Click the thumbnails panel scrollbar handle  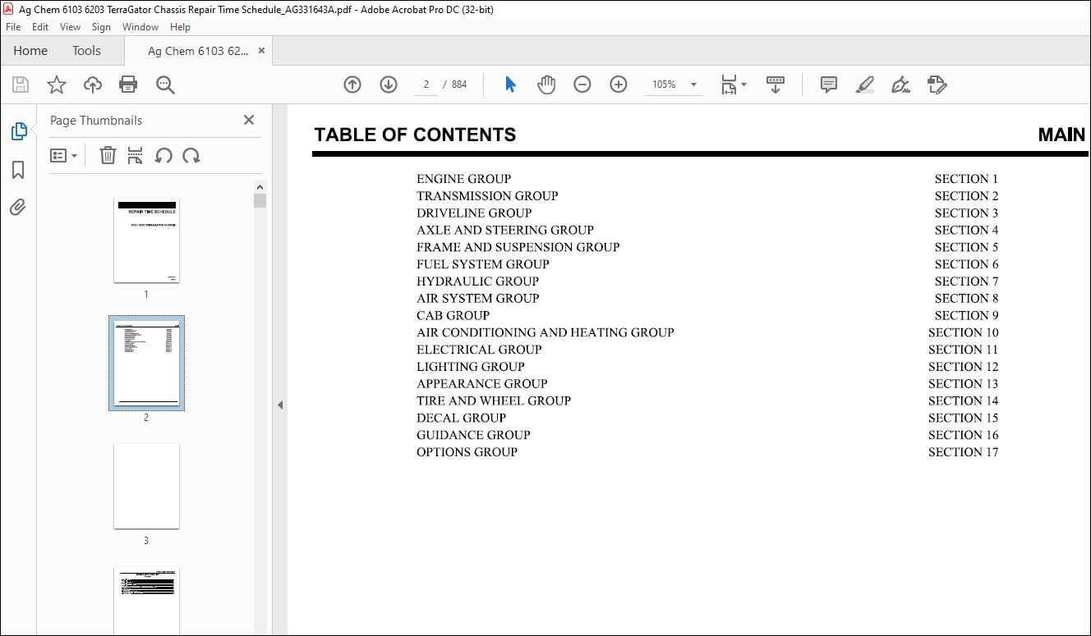[260, 201]
